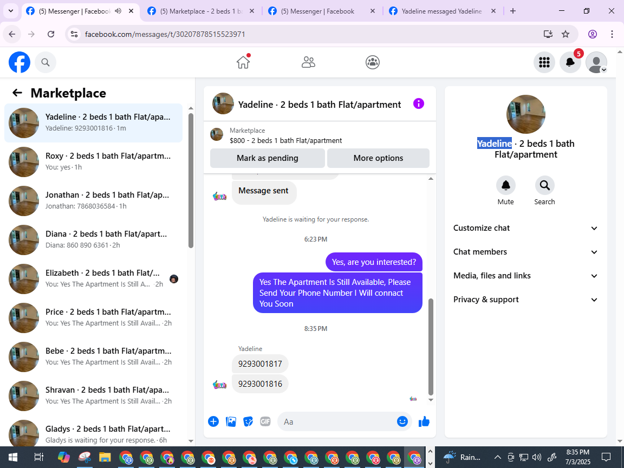Click the chat messages scrollbar
Viewport: 624px width, 468px height.
click(x=431, y=347)
